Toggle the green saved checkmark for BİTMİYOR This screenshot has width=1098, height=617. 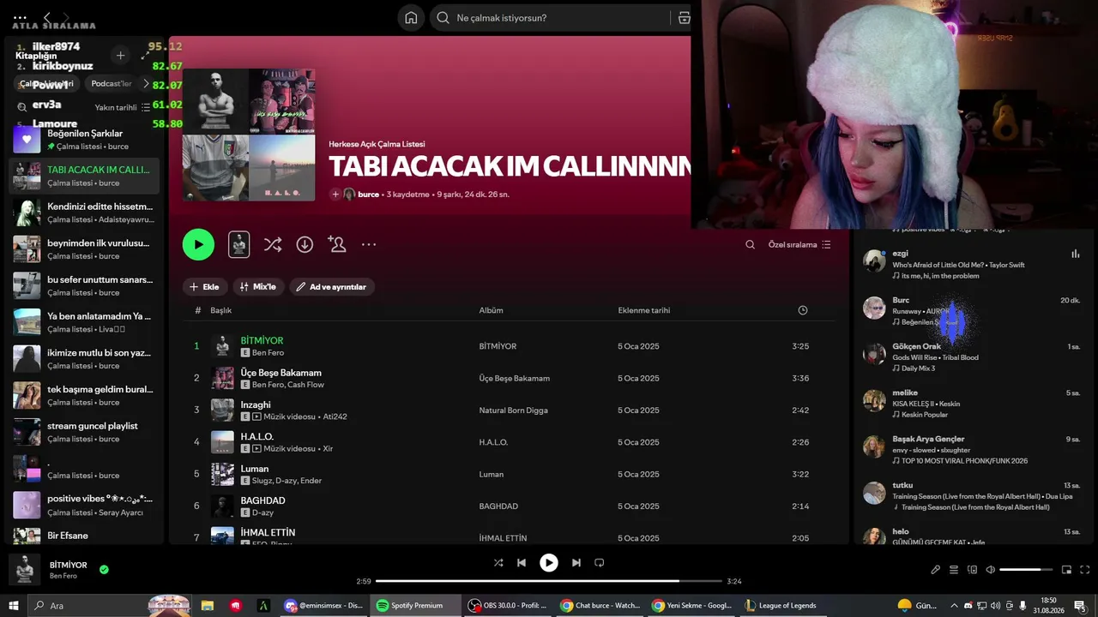[x=104, y=569]
